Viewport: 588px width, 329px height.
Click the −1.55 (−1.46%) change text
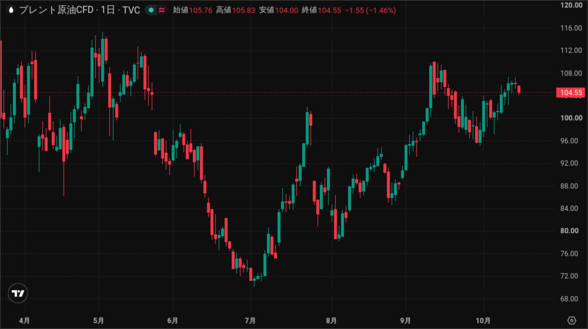(x=370, y=10)
